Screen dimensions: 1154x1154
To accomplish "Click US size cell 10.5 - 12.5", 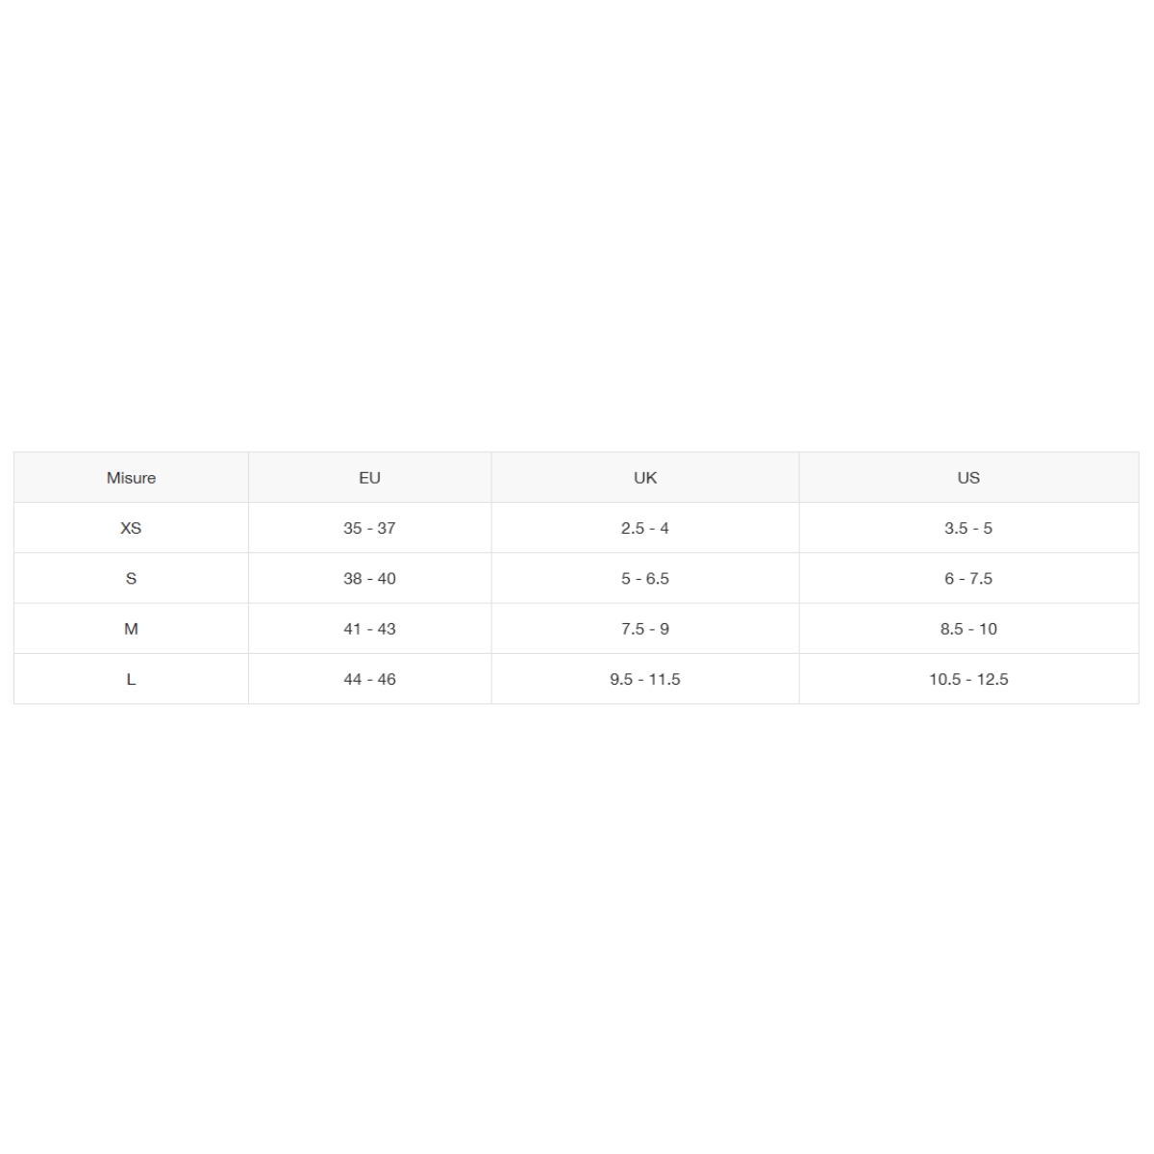I will (968, 679).
